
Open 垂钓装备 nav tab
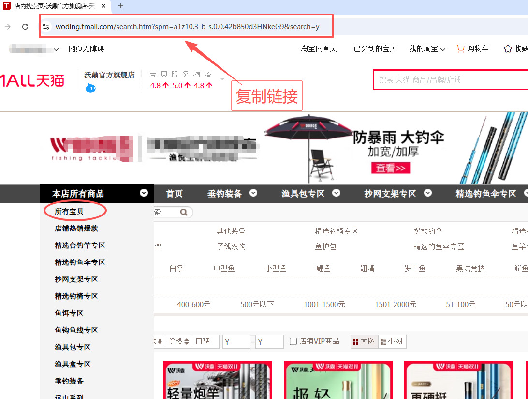click(225, 194)
